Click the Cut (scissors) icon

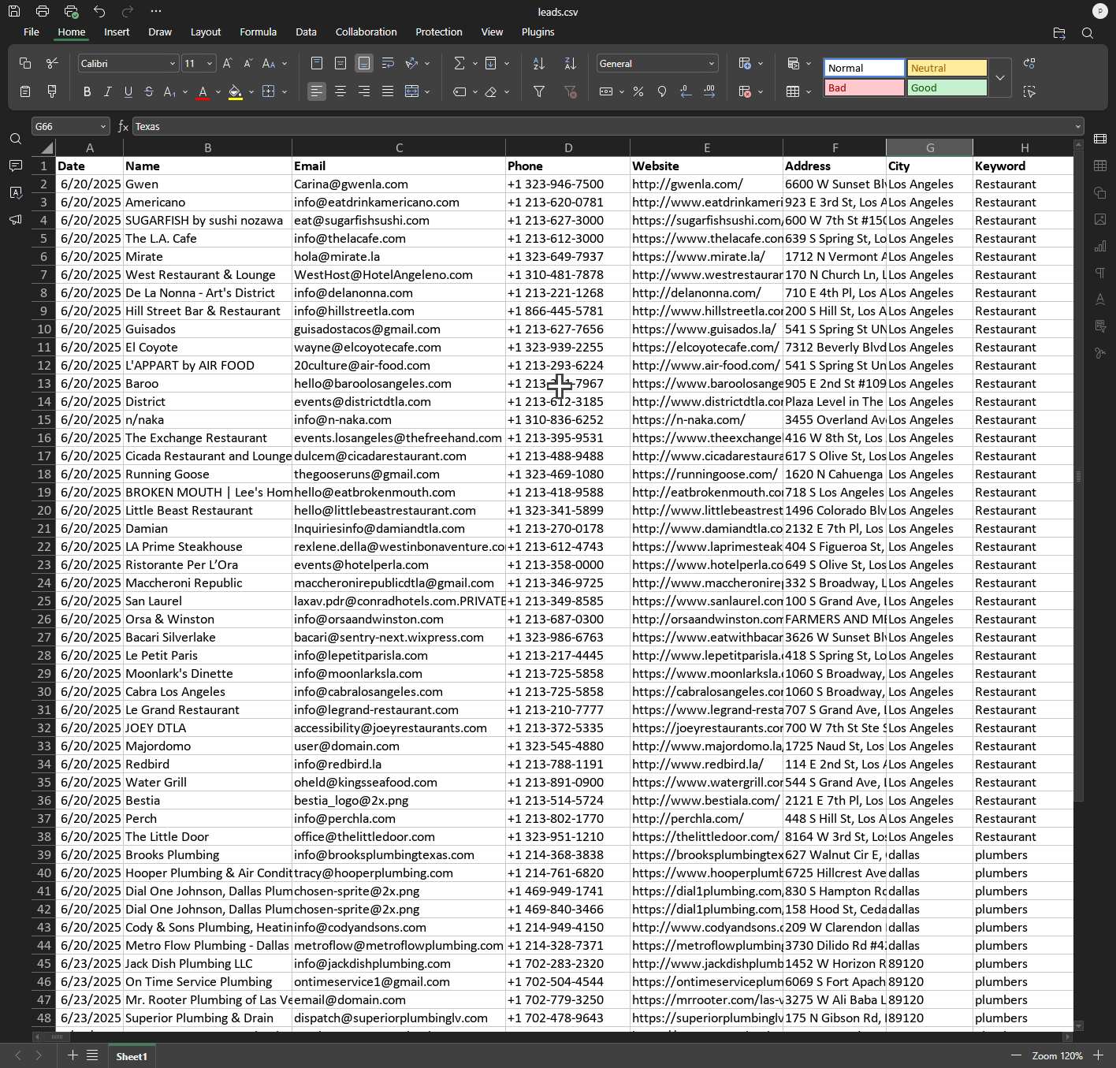52,63
